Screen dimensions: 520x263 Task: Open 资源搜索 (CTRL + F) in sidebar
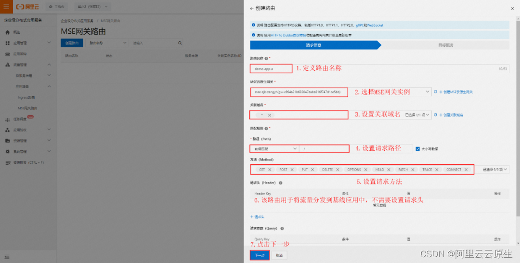[x=28, y=162]
